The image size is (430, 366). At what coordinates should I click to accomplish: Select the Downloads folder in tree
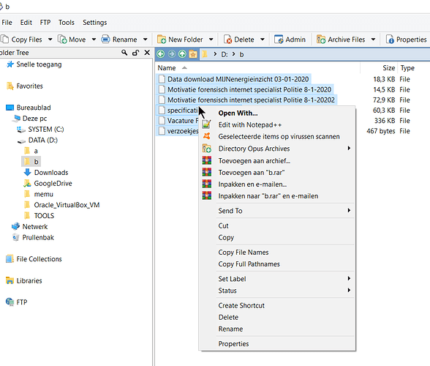(x=51, y=173)
